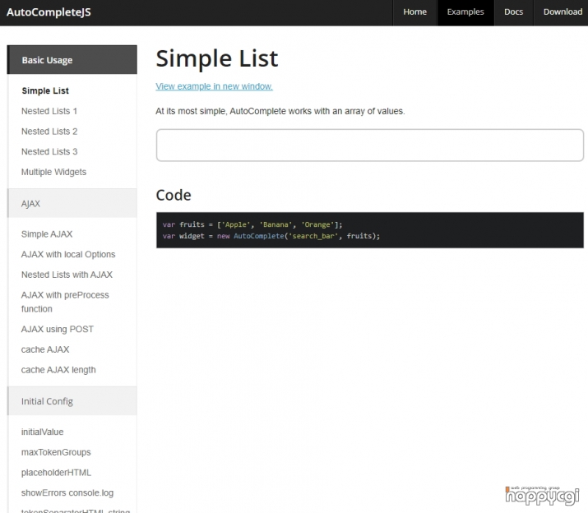Go to the Home nav item
Screen dimensions: 588x513
414,12
